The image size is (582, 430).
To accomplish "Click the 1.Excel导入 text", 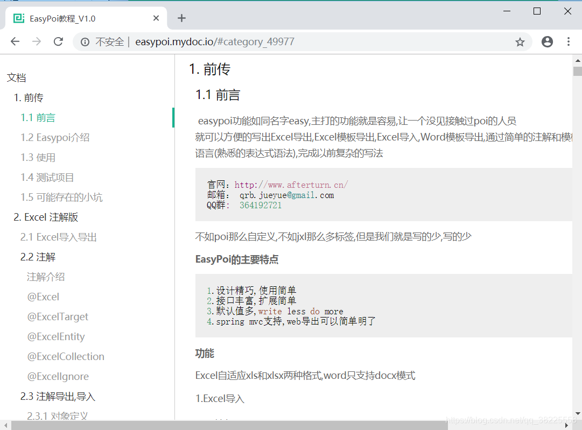I will [x=220, y=398].
